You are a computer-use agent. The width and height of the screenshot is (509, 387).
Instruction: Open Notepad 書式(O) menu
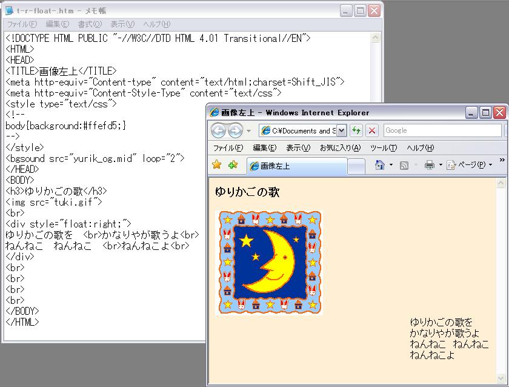pyautogui.click(x=90, y=24)
